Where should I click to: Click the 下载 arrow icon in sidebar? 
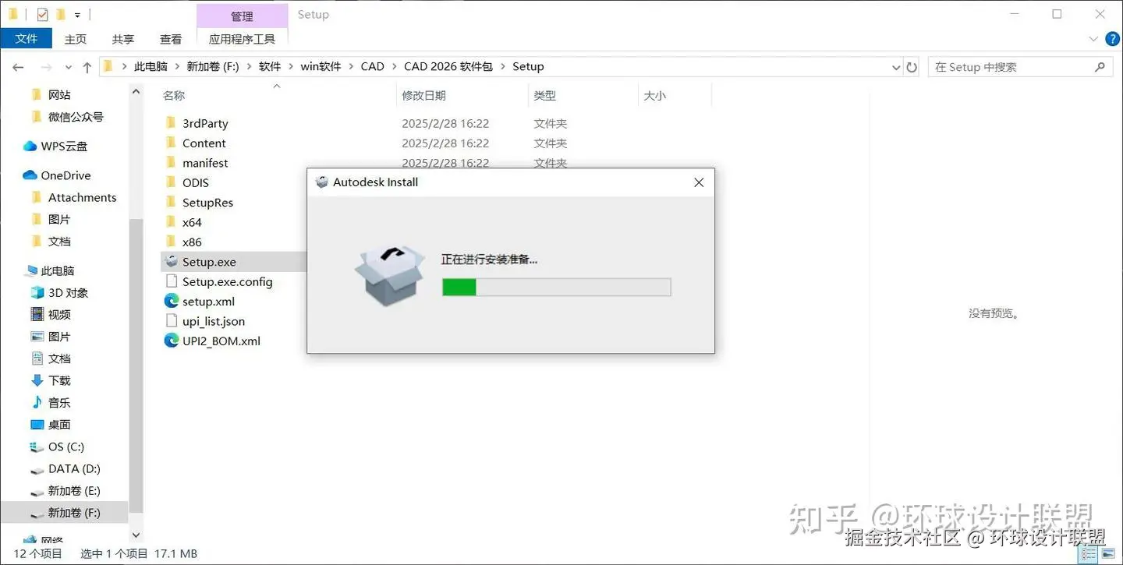point(37,380)
